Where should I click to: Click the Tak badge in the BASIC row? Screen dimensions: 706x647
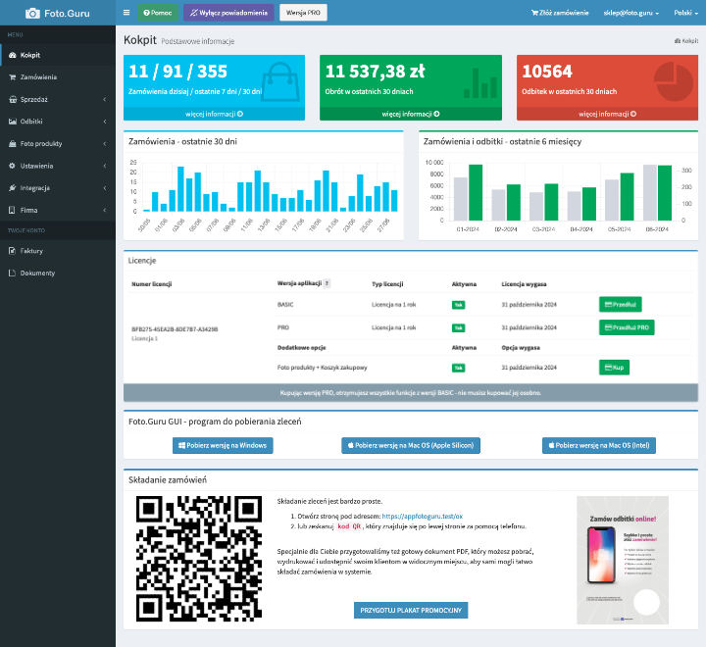tap(458, 305)
